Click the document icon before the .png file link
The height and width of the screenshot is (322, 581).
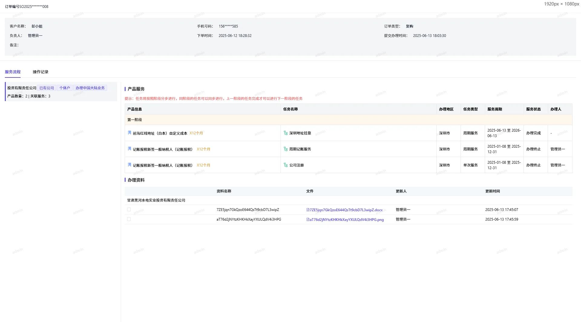pos(308,219)
